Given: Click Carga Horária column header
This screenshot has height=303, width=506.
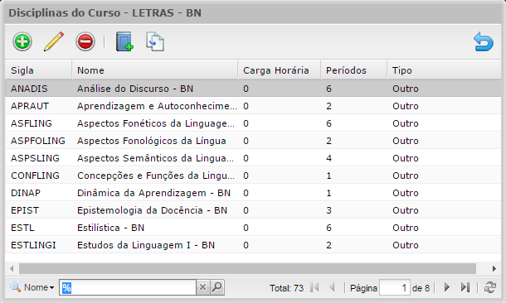Looking at the screenshot, I should pyautogui.click(x=280, y=70).
